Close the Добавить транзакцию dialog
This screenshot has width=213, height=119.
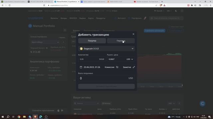[133, 34]
